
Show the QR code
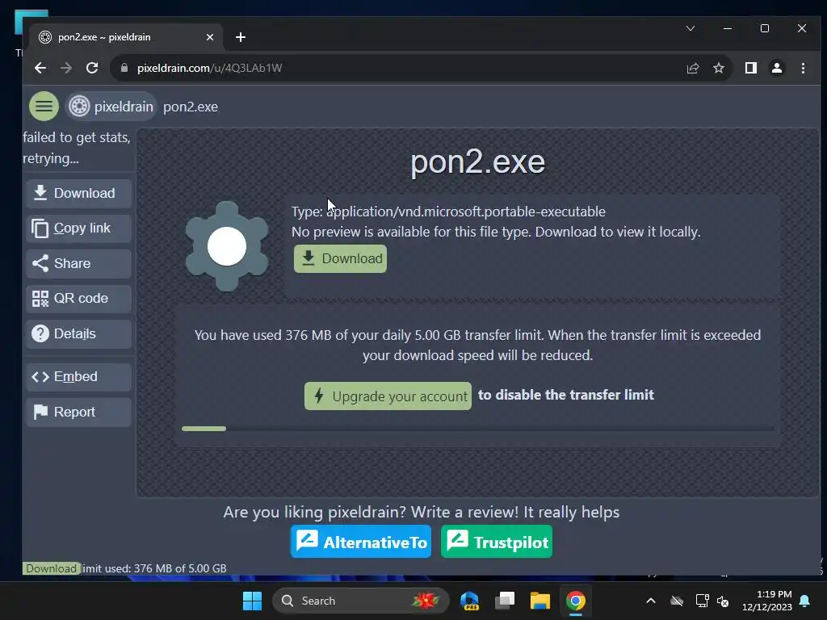click(78, 299)
